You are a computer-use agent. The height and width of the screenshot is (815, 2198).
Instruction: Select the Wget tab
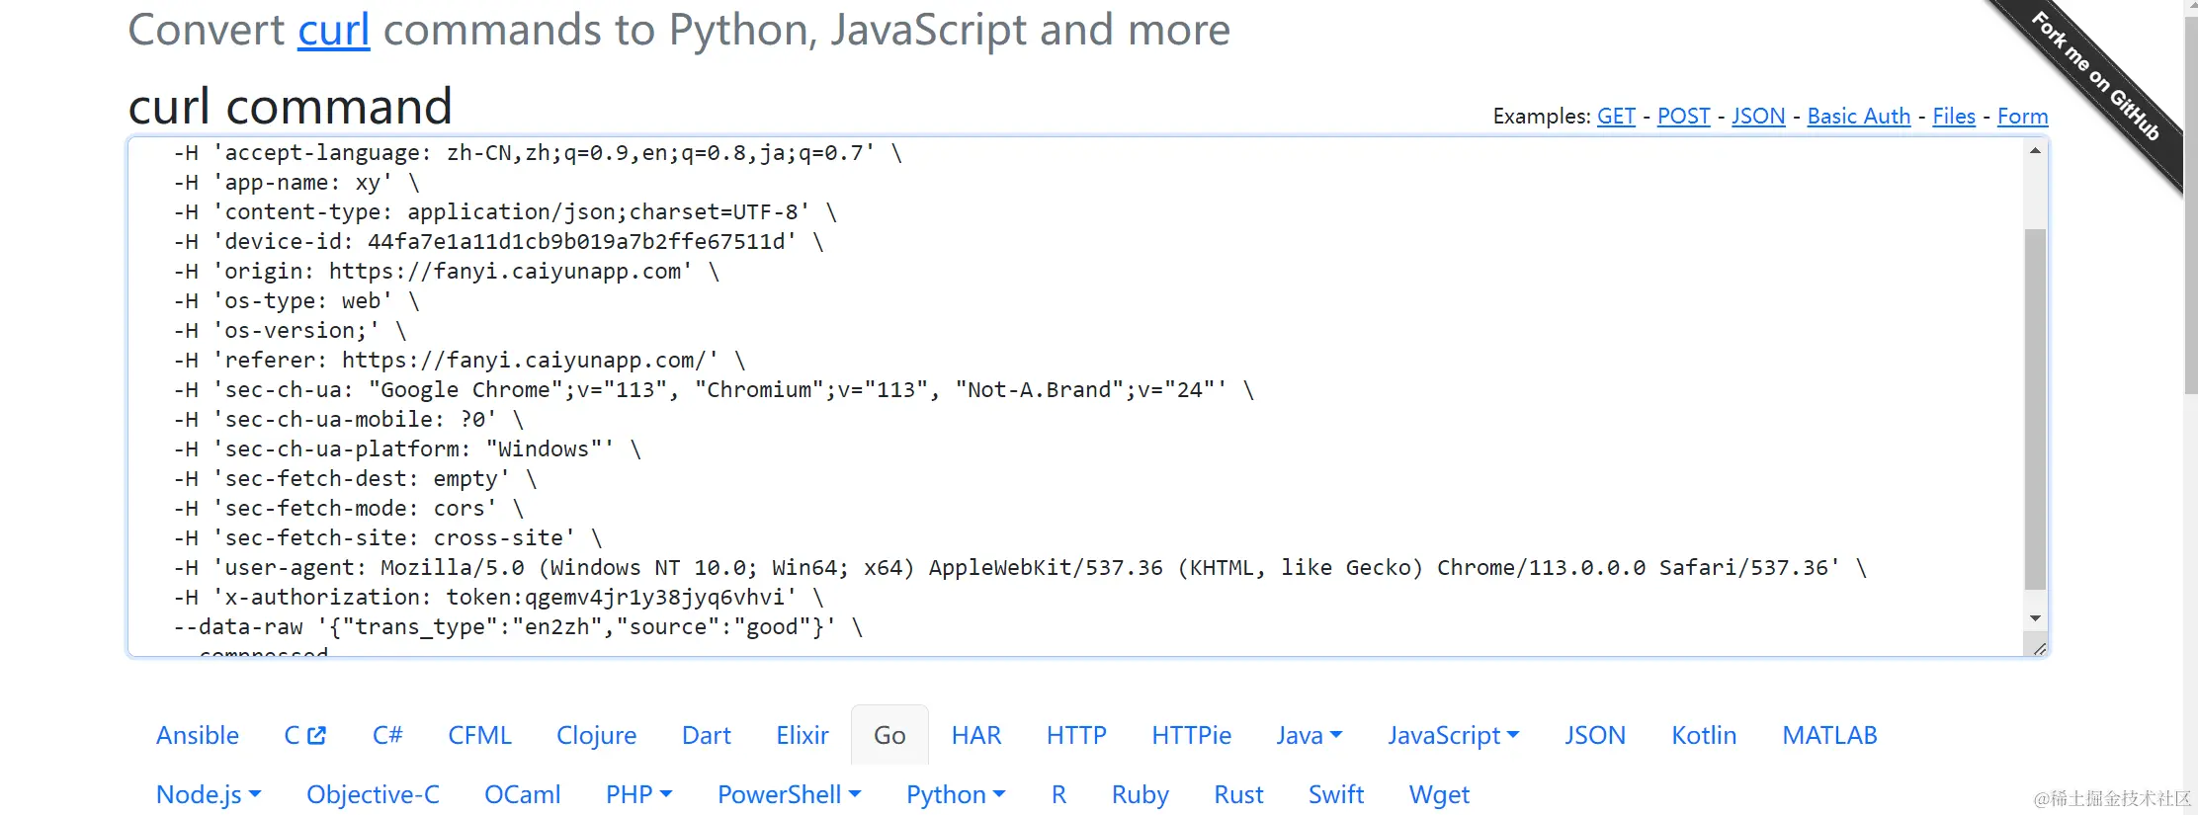pos(1439,795)
